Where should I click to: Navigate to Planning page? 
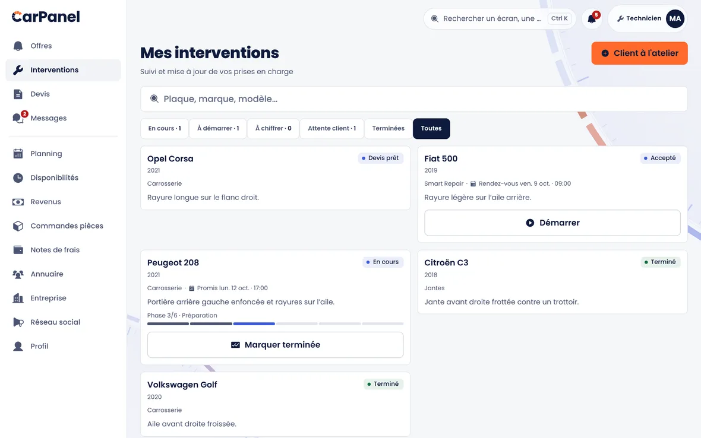63,154
